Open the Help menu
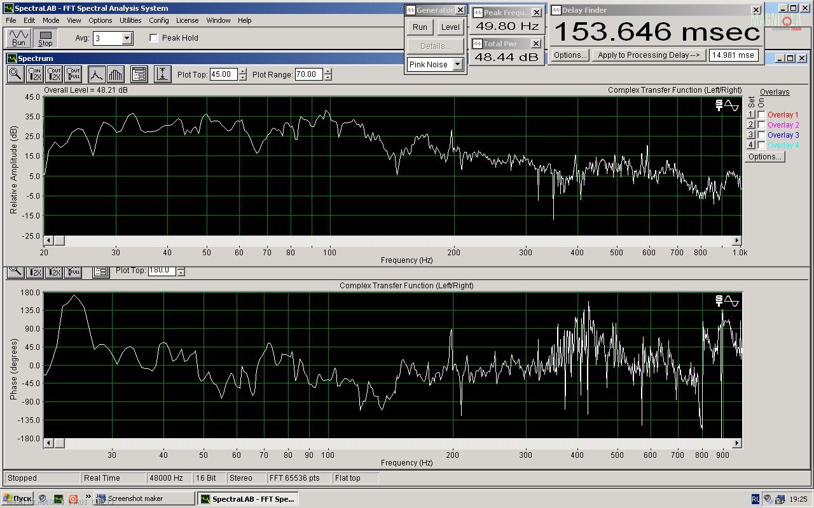This screenshot has height=508, width=814. [x=245, y=20]
